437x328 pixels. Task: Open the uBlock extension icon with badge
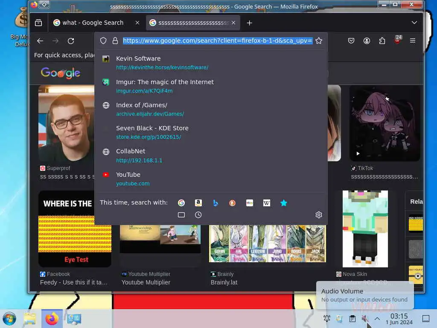pyautogui.click(x=398, y=40)
